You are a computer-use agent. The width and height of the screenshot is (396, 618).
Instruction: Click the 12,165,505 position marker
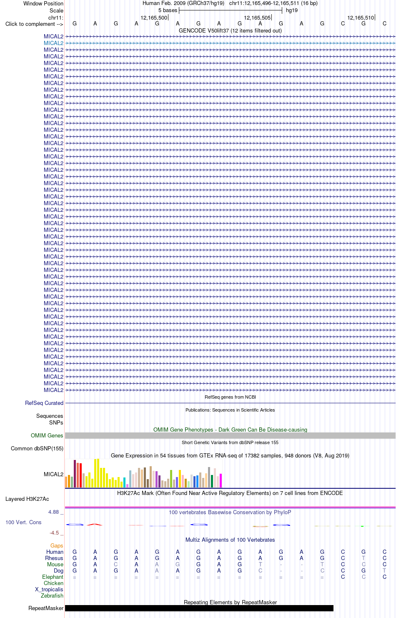click(258, 18)
